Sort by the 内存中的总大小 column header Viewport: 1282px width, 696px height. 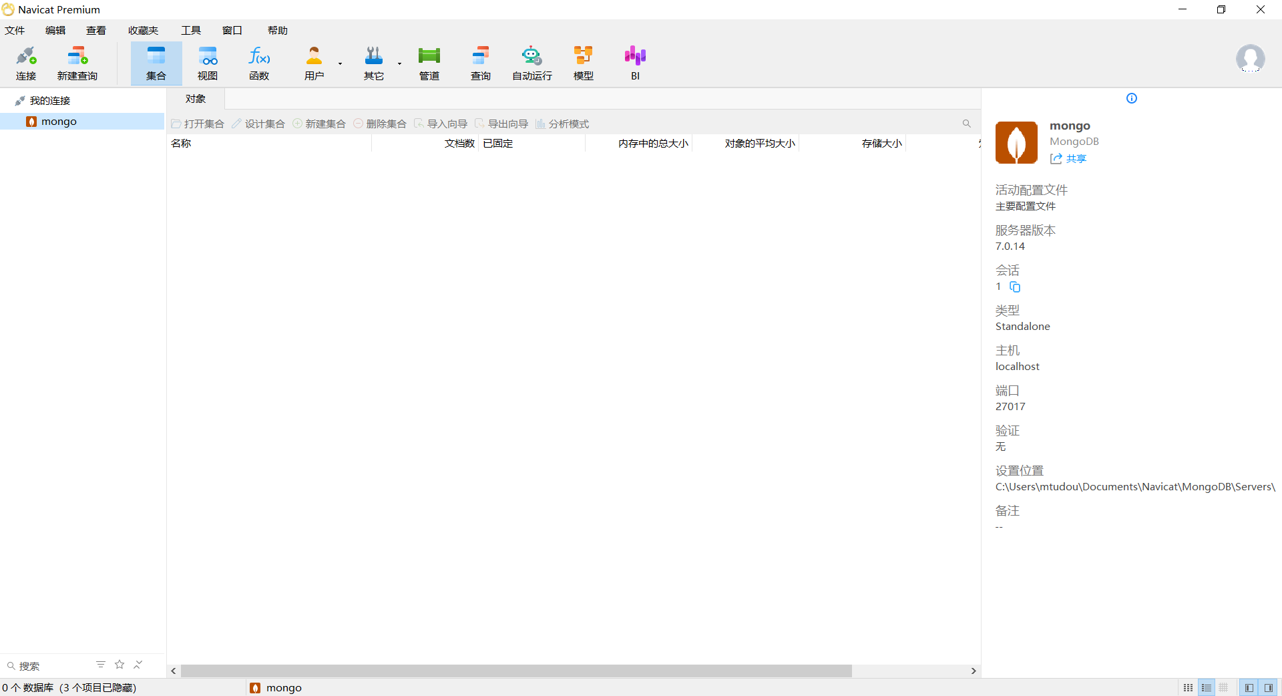[638, 144]
